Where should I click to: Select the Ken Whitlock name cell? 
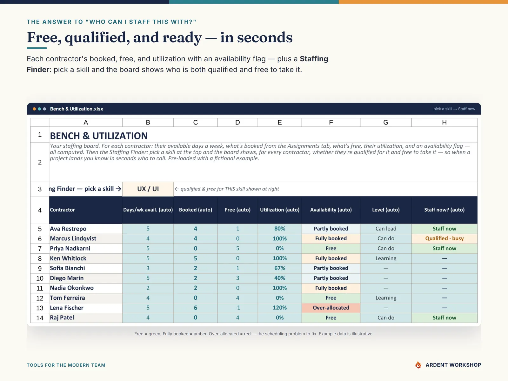point(86,258)
